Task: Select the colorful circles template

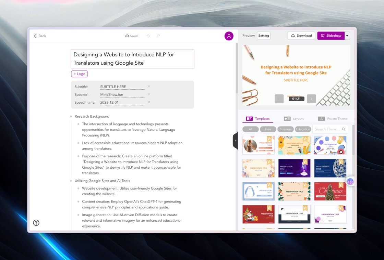Action: (x=331, y=145)
